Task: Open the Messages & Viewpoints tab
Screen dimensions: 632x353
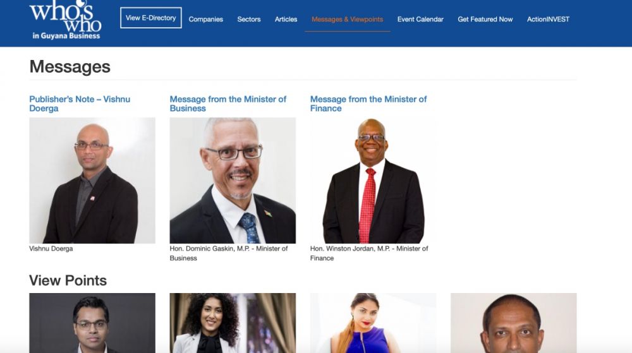Action: tap(347, 19)
